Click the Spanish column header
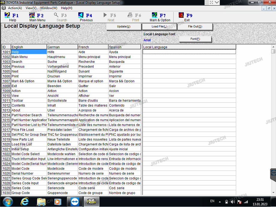 click(125, 47)
